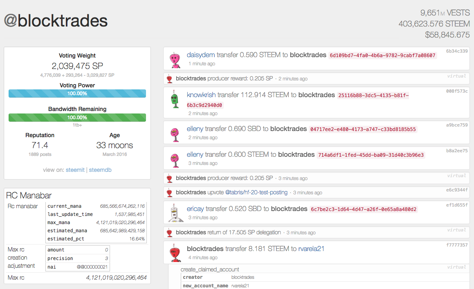The height and width of the screenshot is (289, 474).
Task: Open rvarela21 recipient link
Action: 311,249
